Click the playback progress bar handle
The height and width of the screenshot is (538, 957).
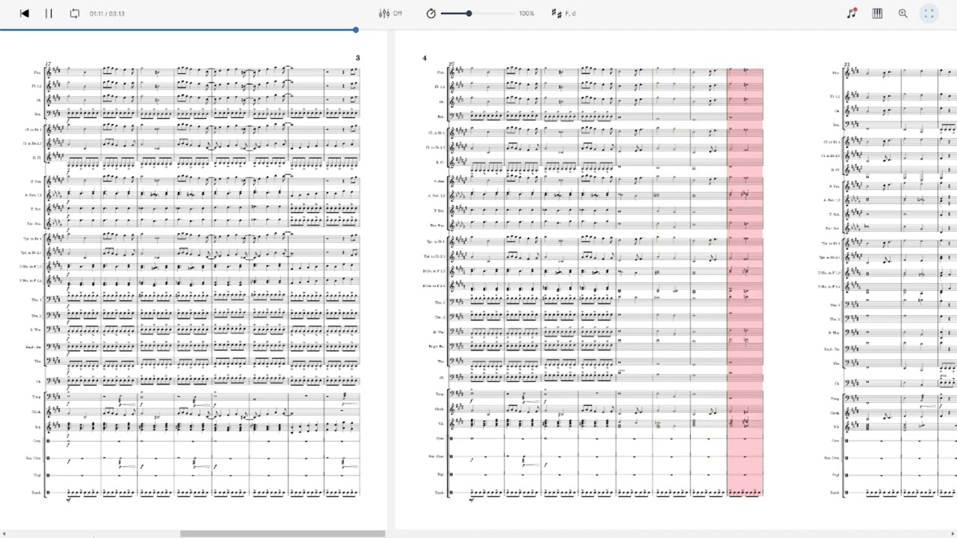[x=356, y=30]
